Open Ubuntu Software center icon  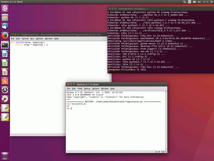pos(5,81)
